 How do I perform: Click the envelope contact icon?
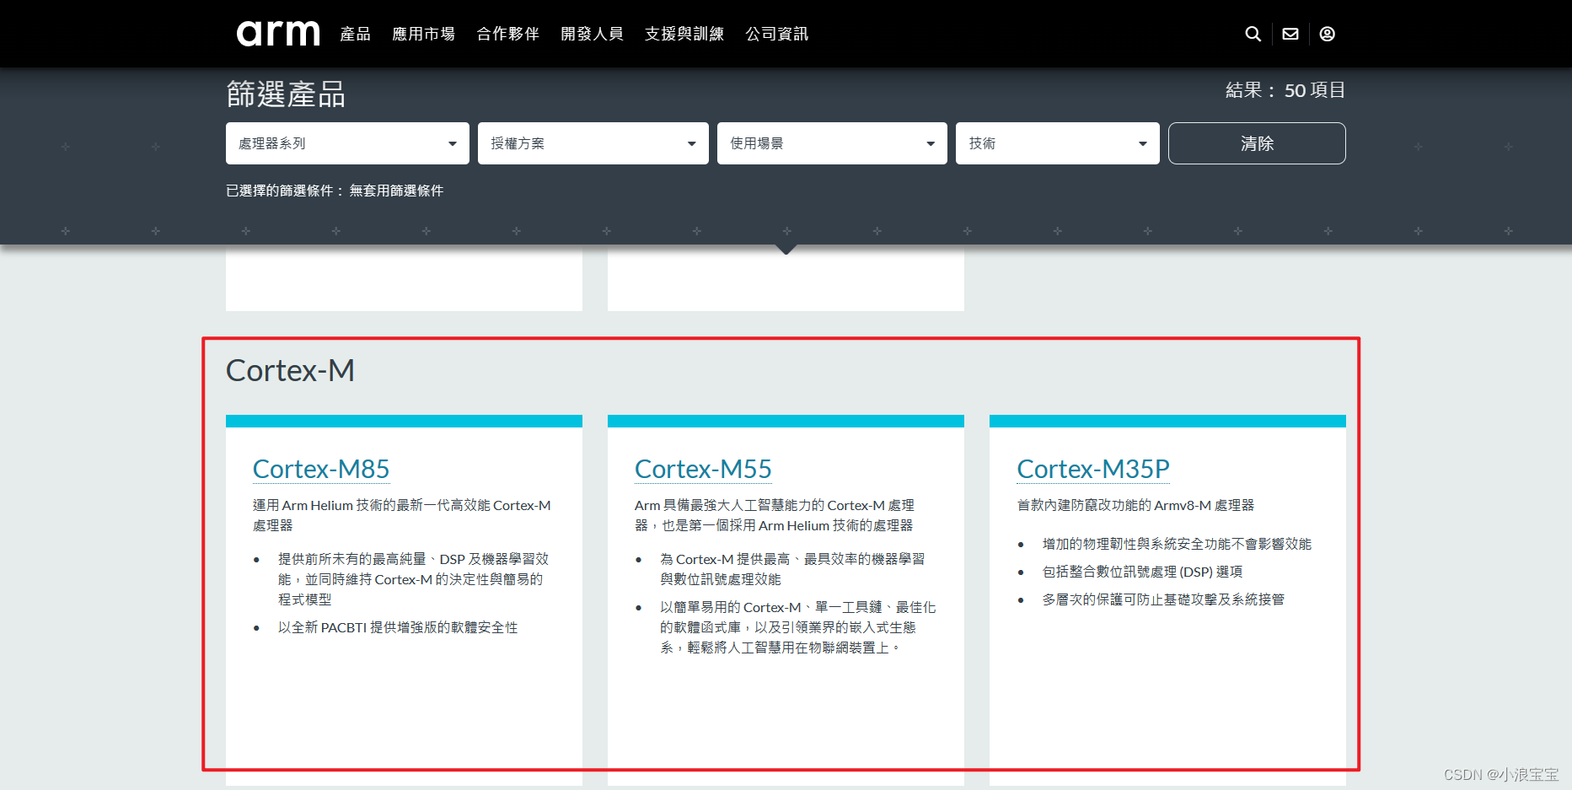coord(1290,34)
